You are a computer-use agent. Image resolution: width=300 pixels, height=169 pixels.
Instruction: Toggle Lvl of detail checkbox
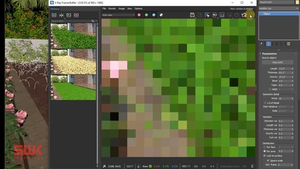click(265, 103)
